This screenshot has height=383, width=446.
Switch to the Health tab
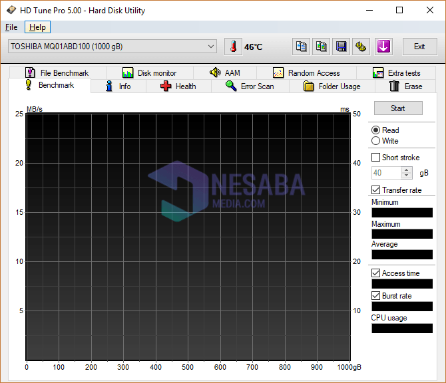(178, 86)
